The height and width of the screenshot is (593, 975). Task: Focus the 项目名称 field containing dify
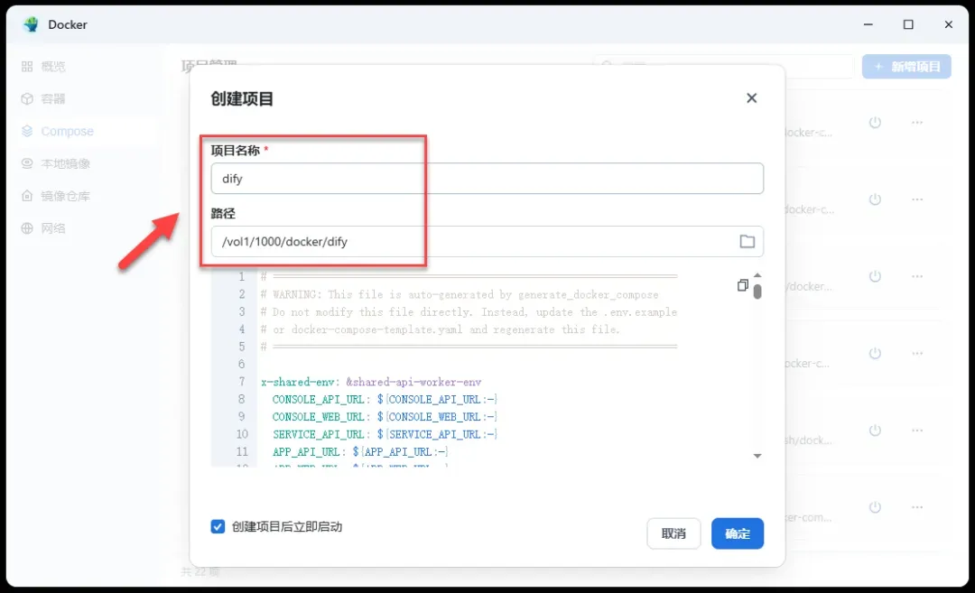[x=487, y=179]
